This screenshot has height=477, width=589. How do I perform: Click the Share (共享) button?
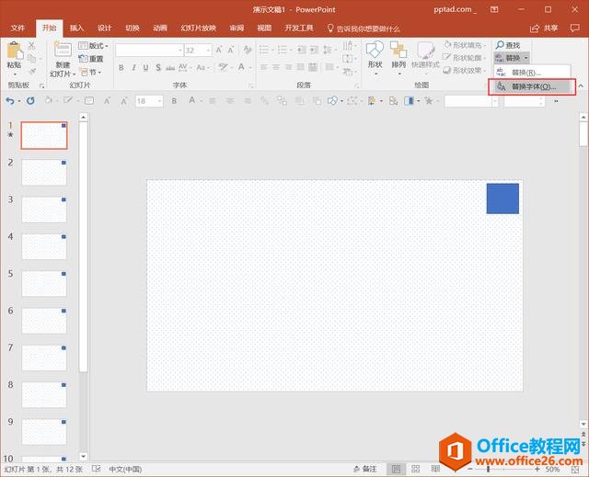pyautogui.click(x=545, y=28)
